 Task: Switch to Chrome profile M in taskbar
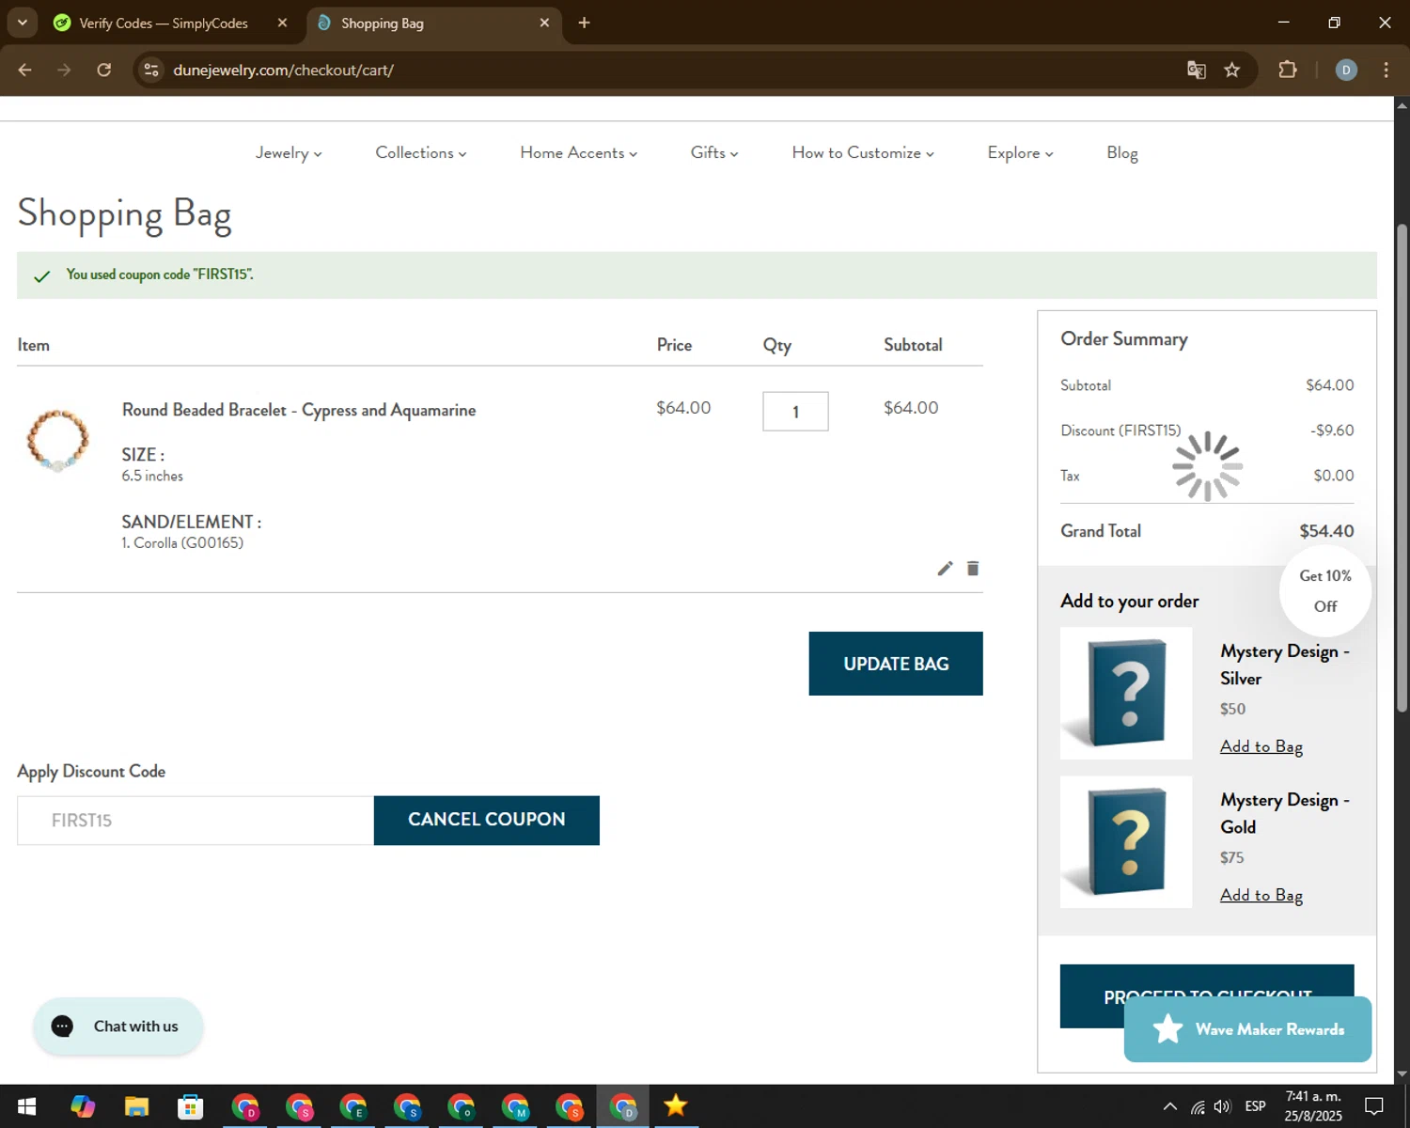[x=515, y=1106]
